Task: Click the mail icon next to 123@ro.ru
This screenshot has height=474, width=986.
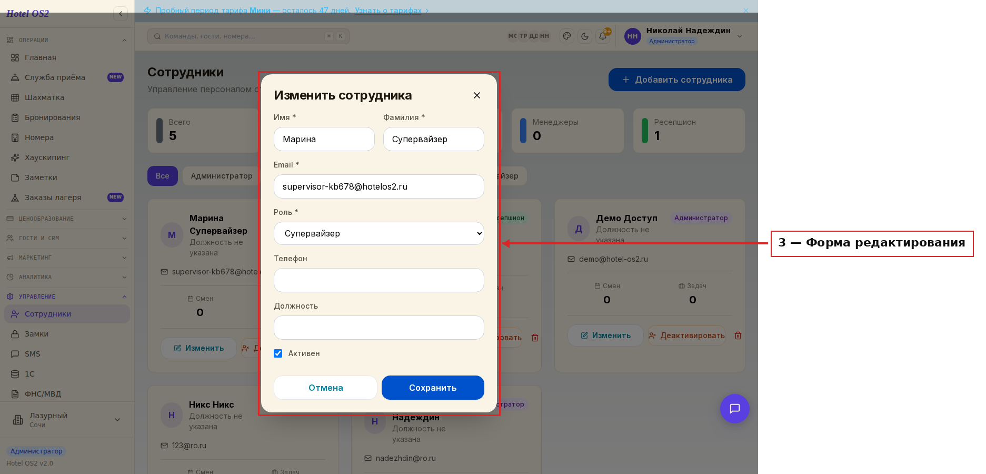Action: 164,446
